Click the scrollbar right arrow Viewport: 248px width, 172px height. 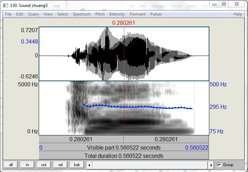point(211,165)
